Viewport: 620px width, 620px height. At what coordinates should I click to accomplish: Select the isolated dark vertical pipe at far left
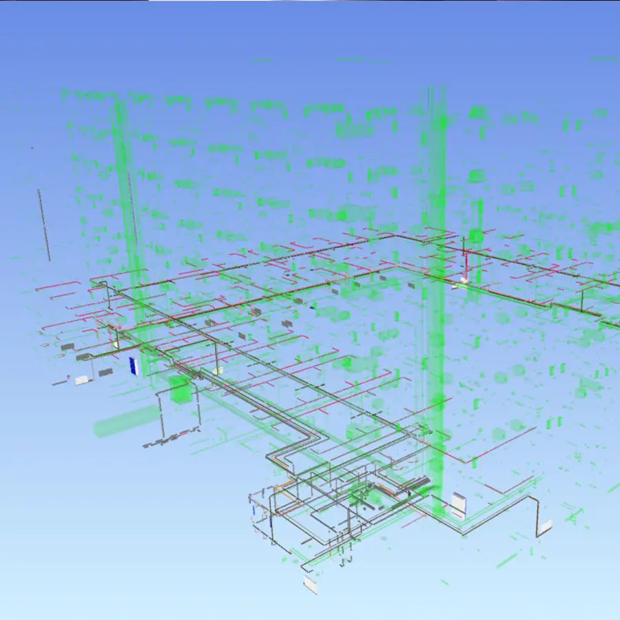tap(44, 225)
